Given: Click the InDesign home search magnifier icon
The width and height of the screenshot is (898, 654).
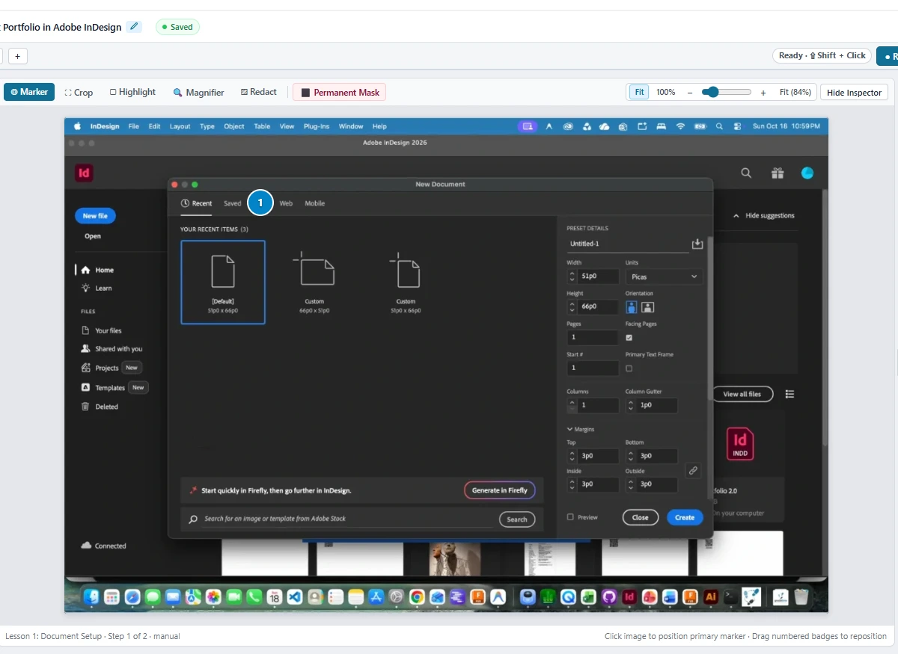Looking at the screenshot, I should click(x=746, y=173).
